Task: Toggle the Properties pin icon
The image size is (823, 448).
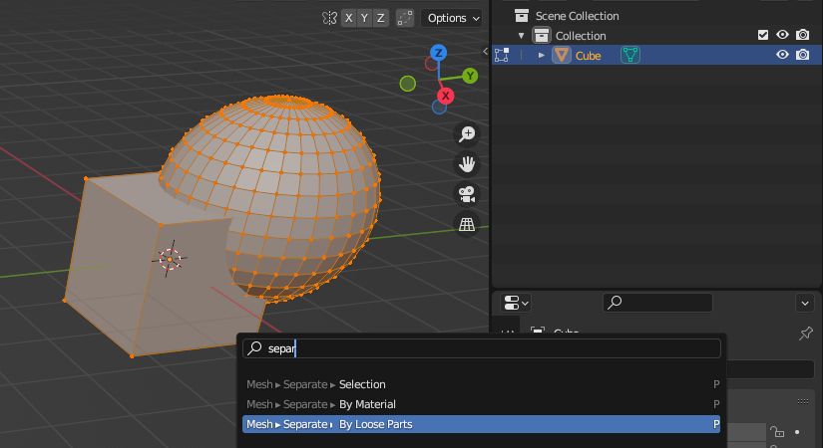Action: 806,334
